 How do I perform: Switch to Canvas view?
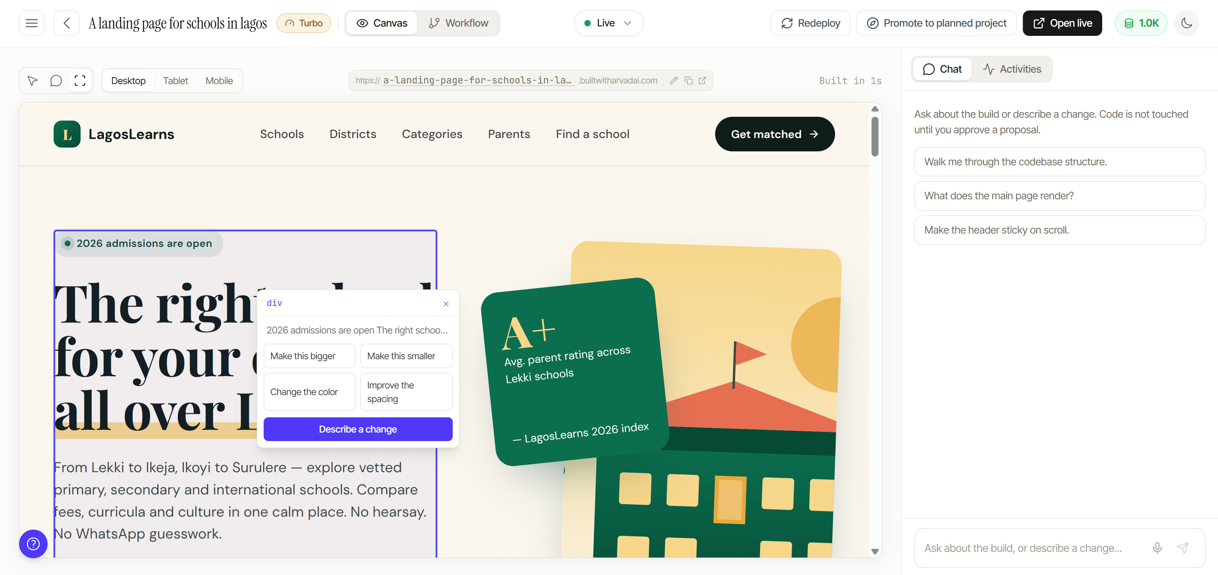point(382,23)
